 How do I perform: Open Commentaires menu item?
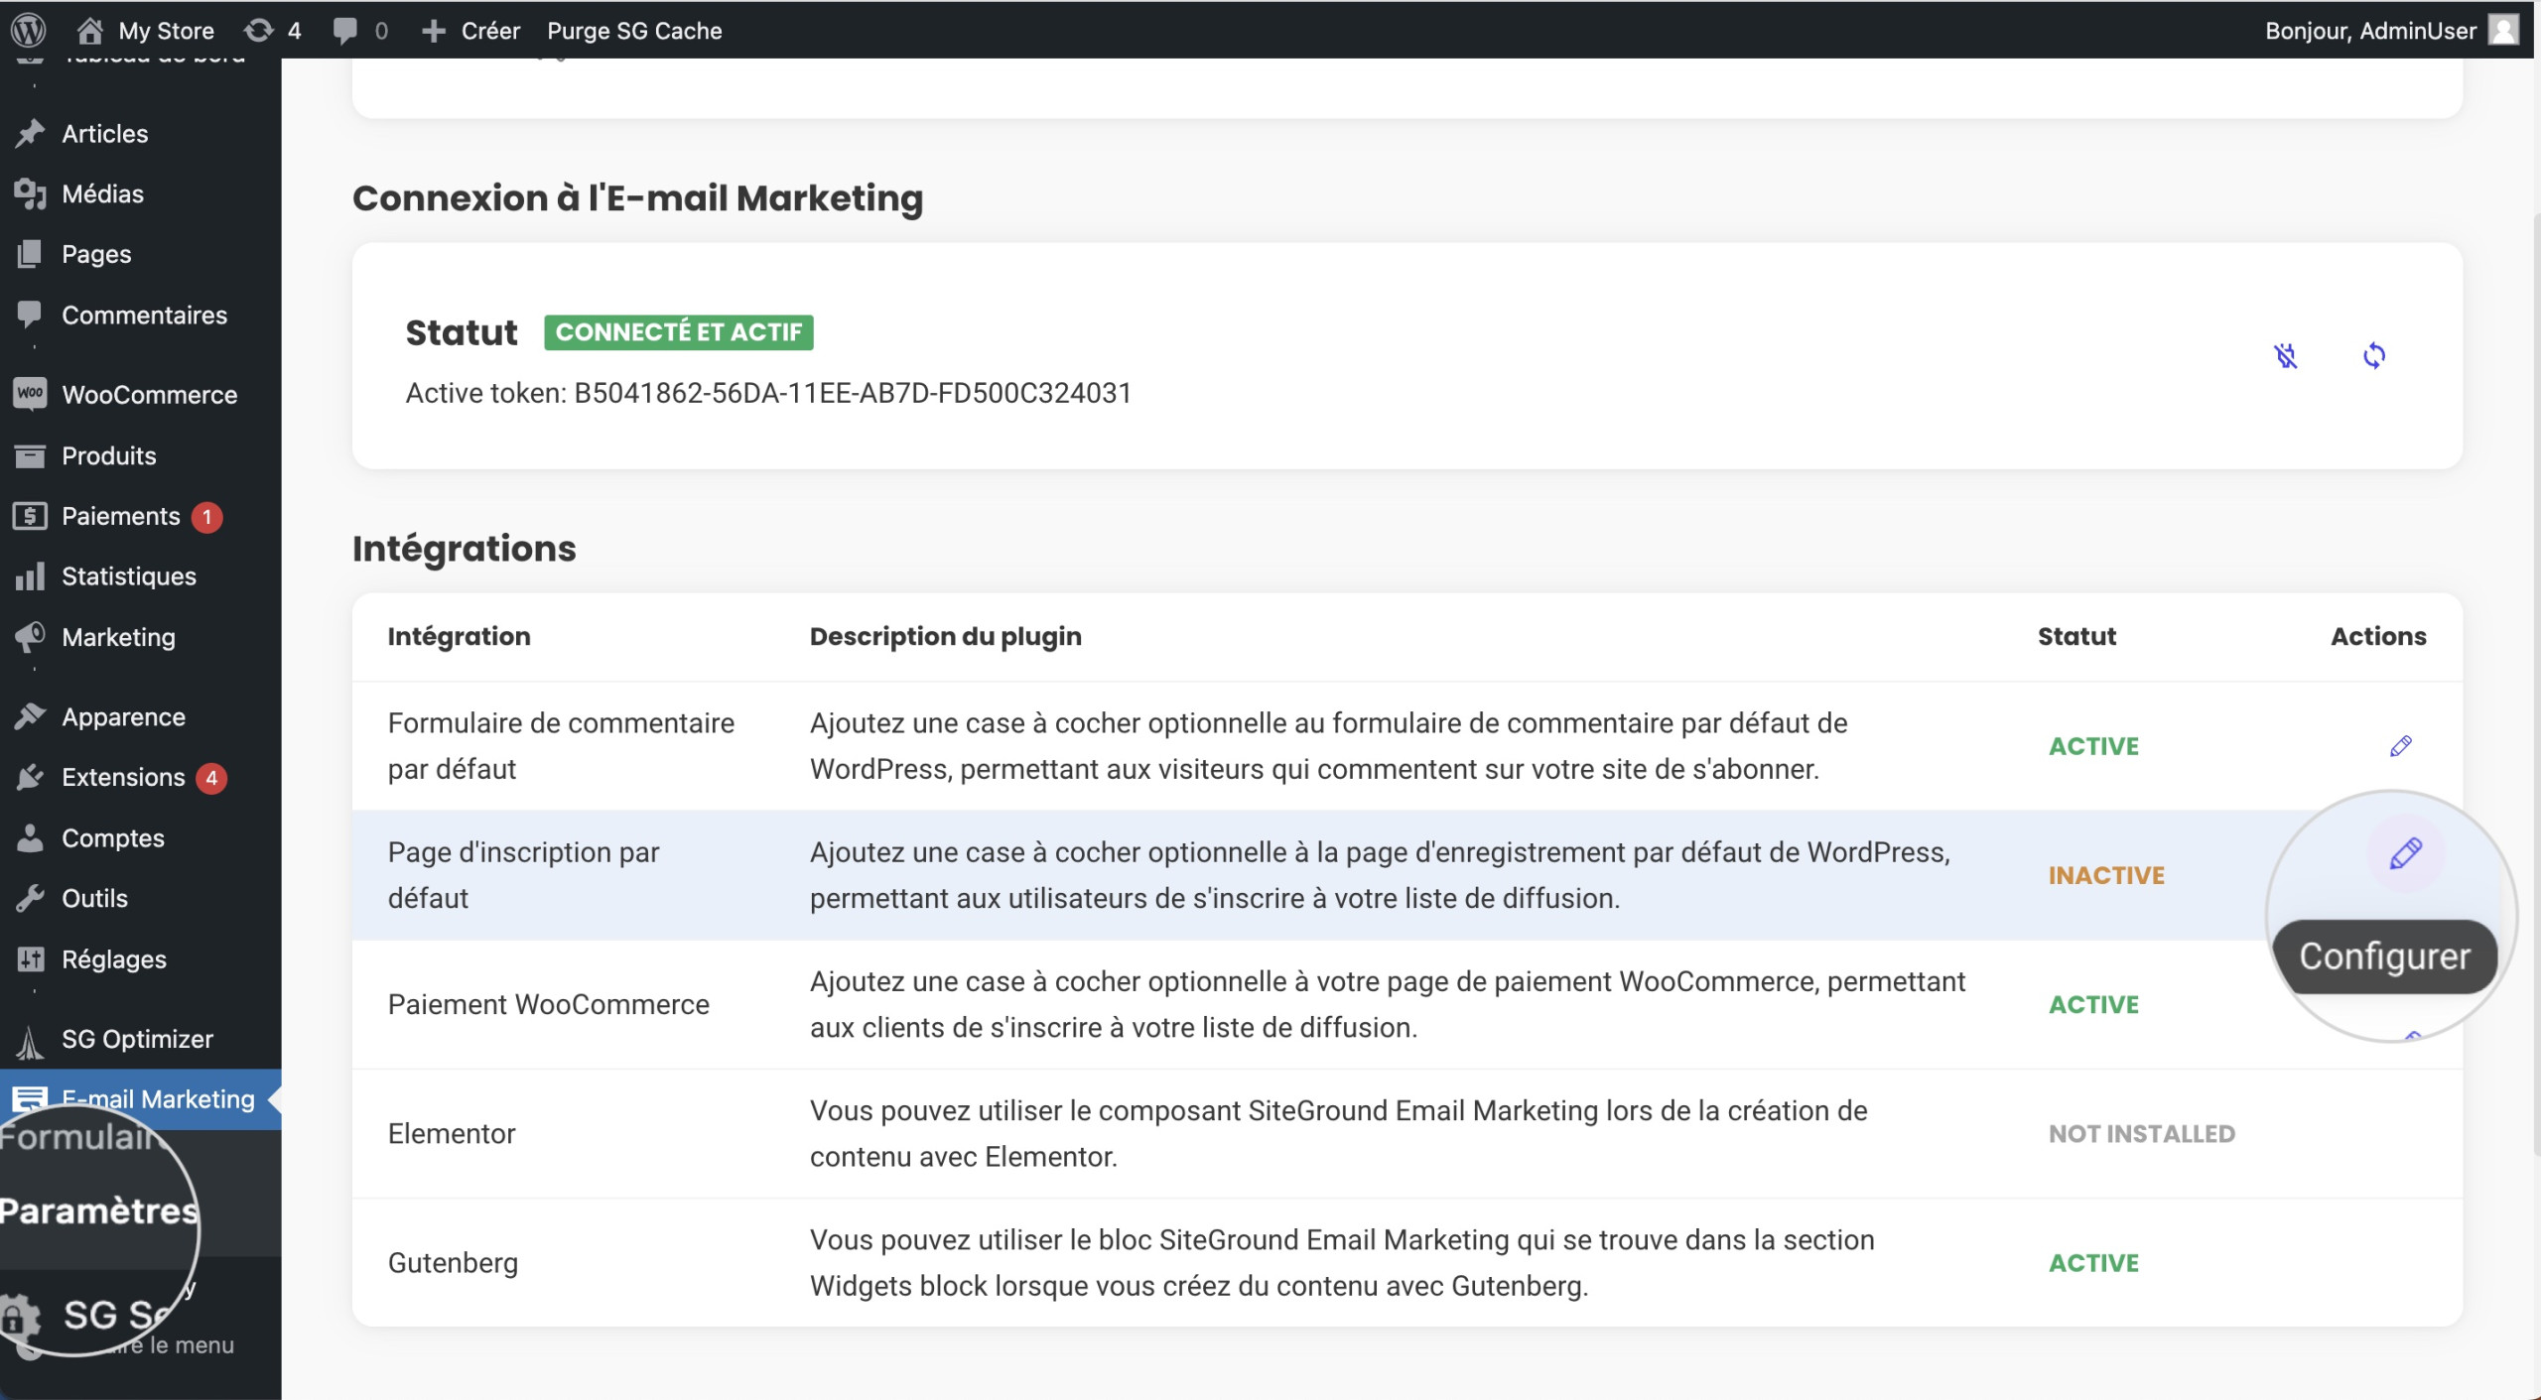144,315
